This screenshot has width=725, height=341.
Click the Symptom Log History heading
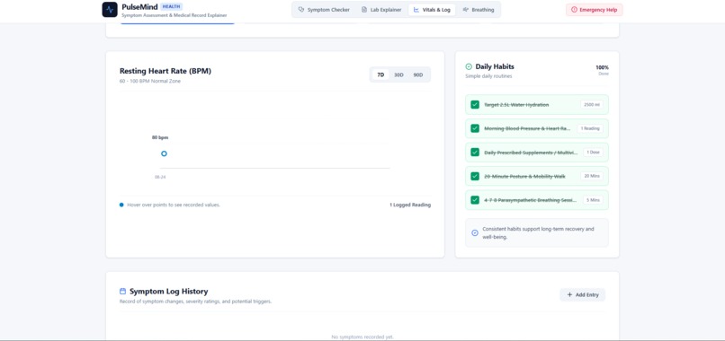(169, 292)
